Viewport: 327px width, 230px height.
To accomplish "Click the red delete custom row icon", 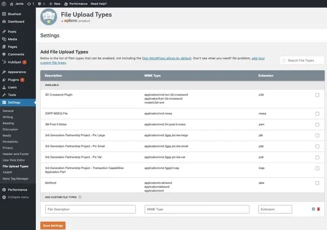I will point(318,209).
